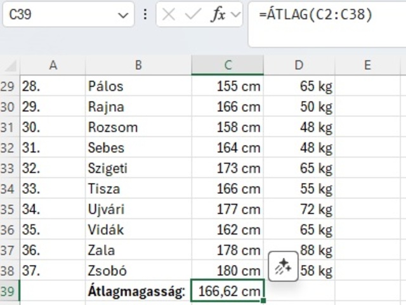The width and height of the screenshot is (406, 305).
Task: Select row 39 header
Action: coord(9,291)
